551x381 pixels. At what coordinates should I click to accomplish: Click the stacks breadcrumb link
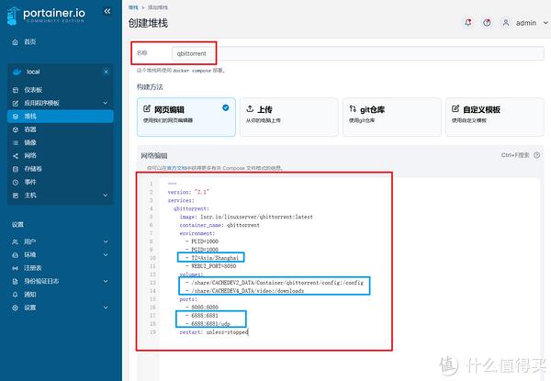tap(133, 7)
